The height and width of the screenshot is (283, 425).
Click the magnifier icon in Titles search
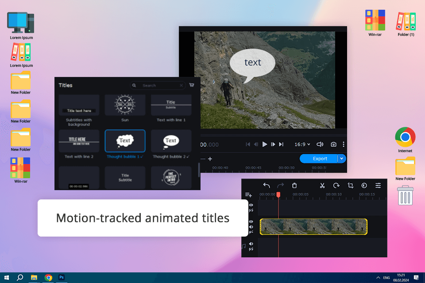pyautogui.click(x=134, y=85)
